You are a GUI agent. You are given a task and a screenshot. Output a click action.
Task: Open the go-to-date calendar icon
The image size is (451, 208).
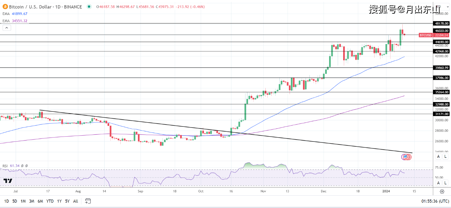coord(87,201)
